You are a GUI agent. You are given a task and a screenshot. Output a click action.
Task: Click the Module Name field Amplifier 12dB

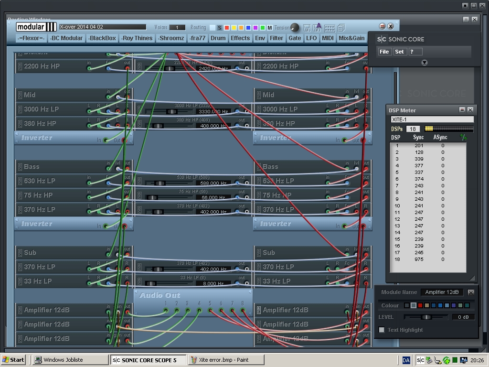pyautogui.click(x=442, y=292)
